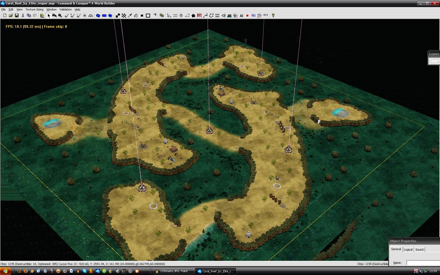Select the Coral_Reef_by_Elite_r taskbar button
The width and height of the screenshot is (440, 275).
click(215, 271)
